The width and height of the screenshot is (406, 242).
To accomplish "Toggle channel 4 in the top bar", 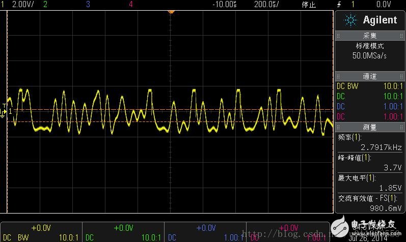I will pos(131,5).
